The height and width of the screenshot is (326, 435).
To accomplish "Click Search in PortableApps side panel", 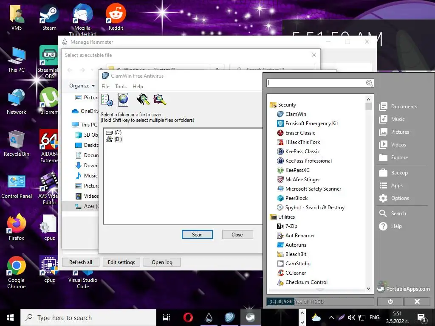I will [393, 214].
